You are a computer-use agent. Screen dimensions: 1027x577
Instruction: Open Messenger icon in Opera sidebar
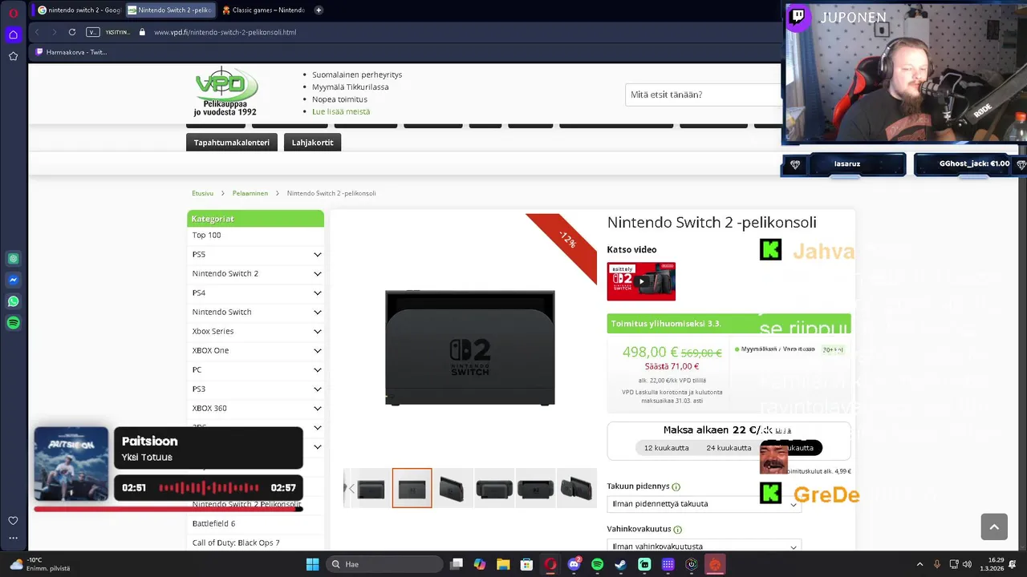pos(13,280)
